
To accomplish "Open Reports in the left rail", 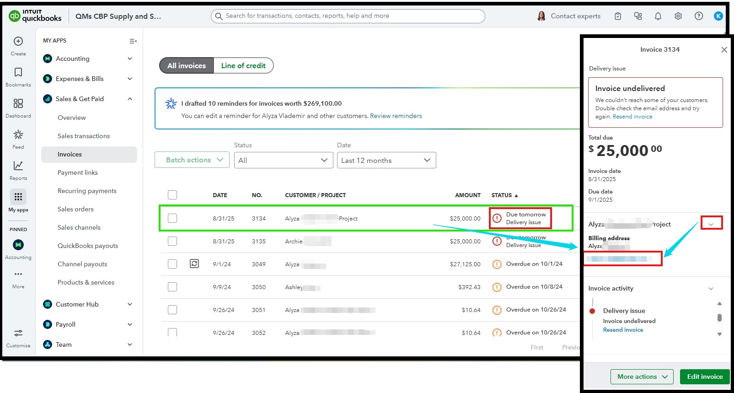I will [18, 166].
